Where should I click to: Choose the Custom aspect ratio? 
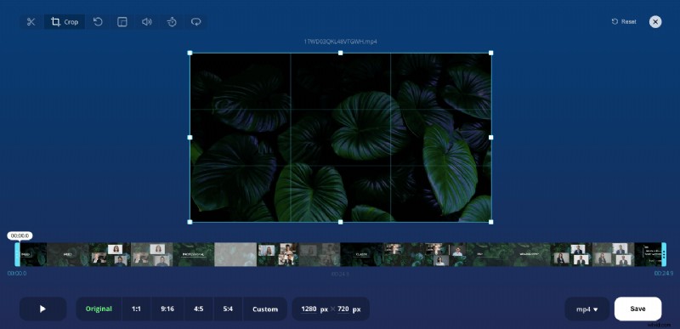(x=265, y=309)
